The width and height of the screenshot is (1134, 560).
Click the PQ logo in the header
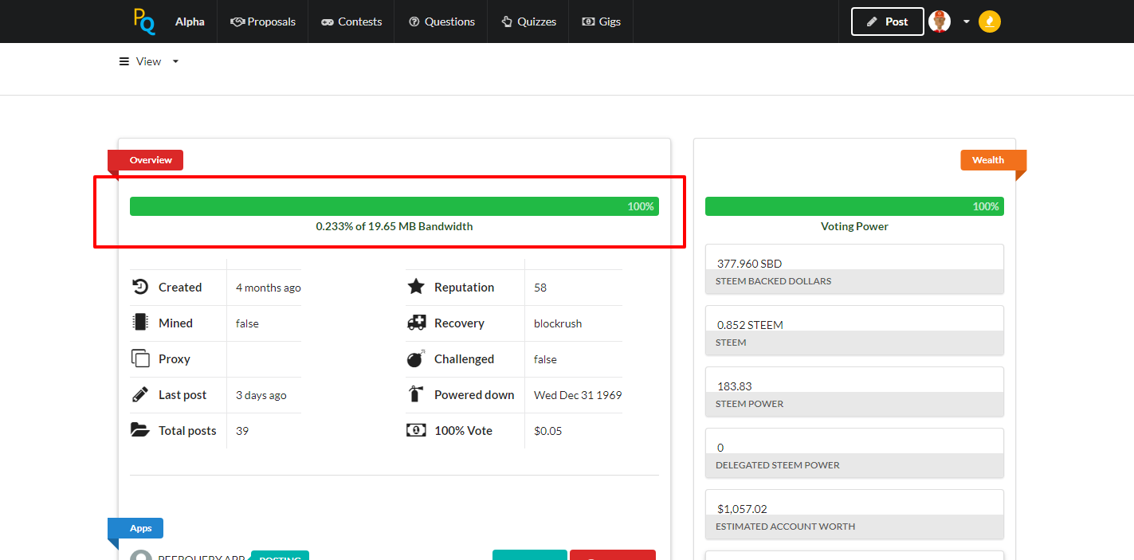(x=144, y=21)
